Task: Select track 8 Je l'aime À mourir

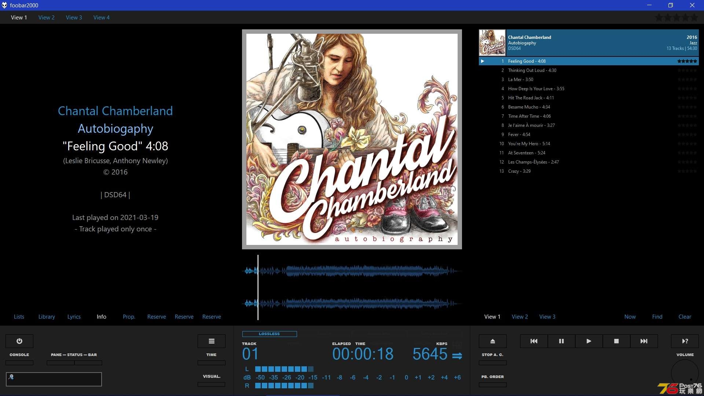Action: (x=589, y=125)
